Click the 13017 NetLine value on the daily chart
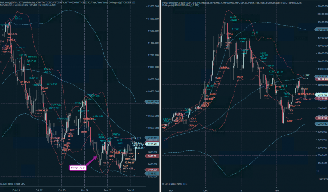 click(x=271, y=66)
